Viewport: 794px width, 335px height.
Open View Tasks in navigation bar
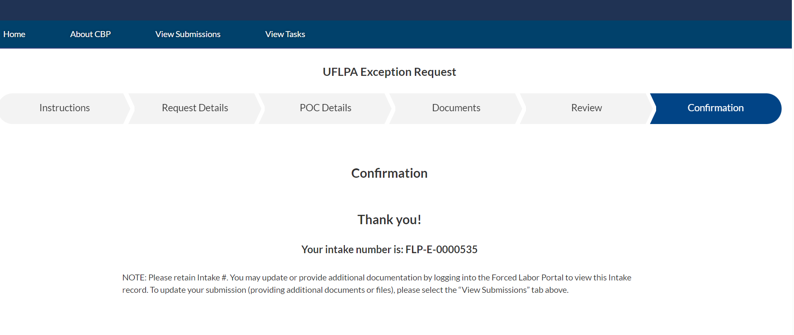click(285, 34)
